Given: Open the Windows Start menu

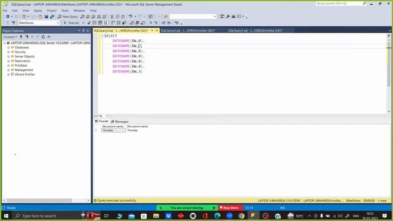Looking at the screenshot, I should pyautogui.click(x=6, y=215).
